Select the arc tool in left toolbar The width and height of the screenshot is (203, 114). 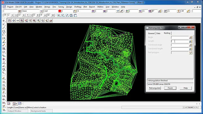[4, 35]
